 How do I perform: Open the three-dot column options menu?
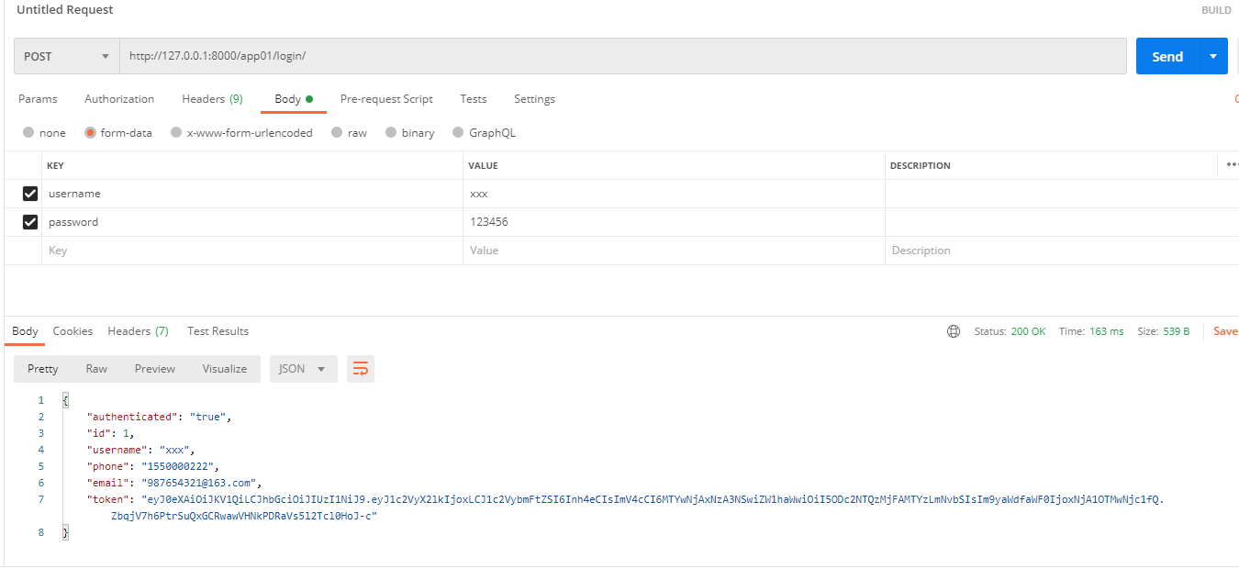pos(1231,165)
